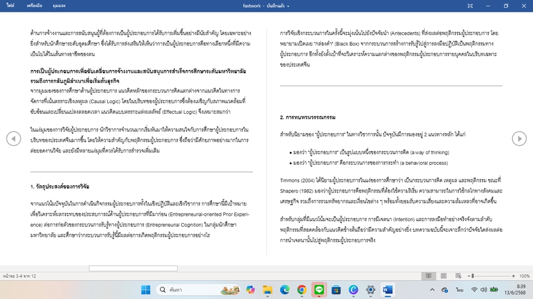
Task: Open Google Chrome from the taskbar
Action: tap(301, 290)
